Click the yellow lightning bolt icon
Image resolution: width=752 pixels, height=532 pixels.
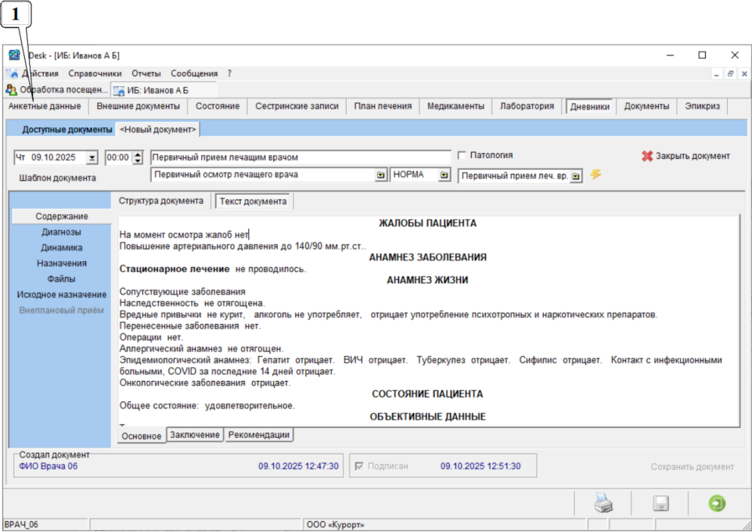click(595, 174)
